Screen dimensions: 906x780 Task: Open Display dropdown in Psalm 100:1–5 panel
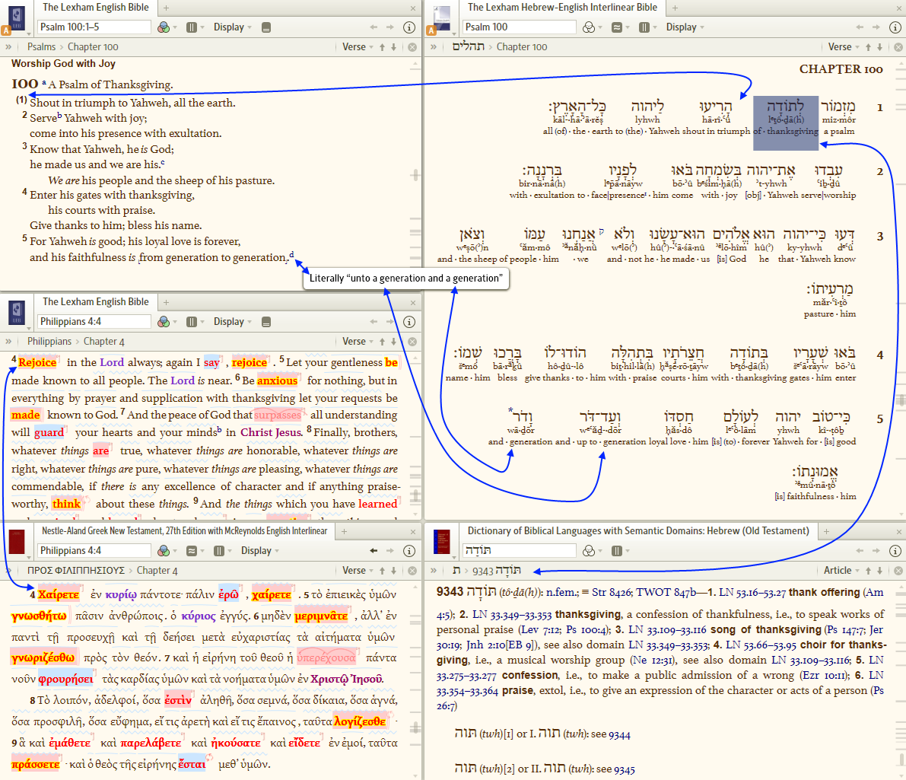pos(232,27)
